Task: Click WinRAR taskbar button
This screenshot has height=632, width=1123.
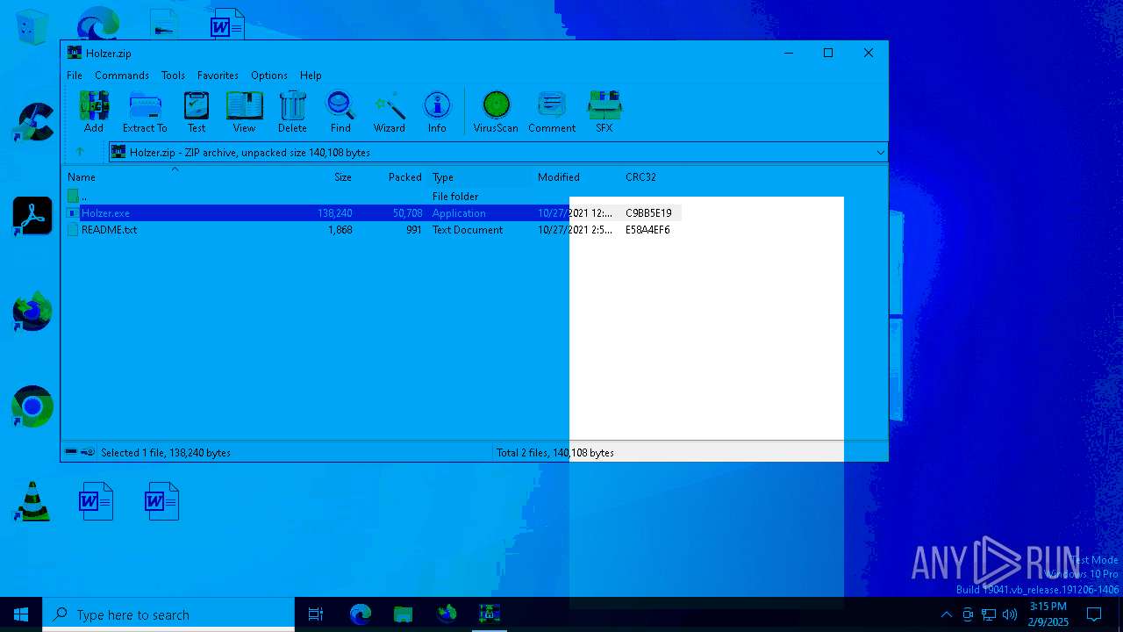Action: [x=490, y=614]
